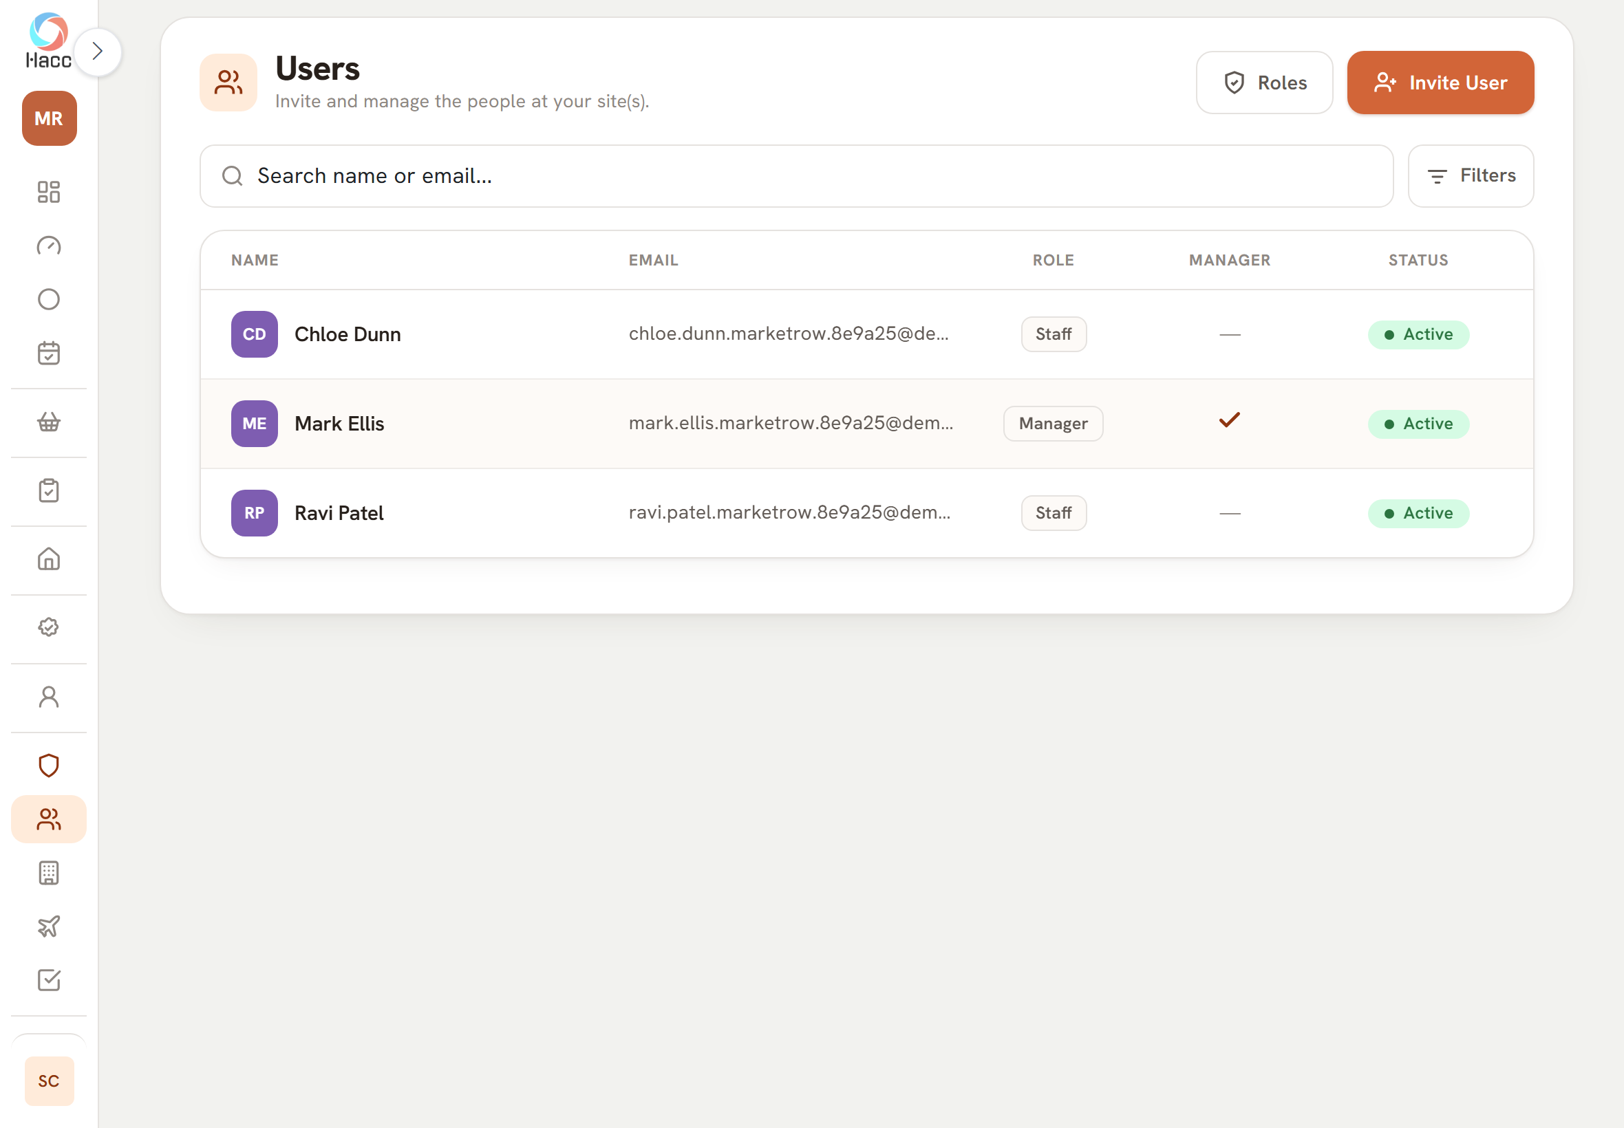
Task: Open the verified badge icon in sidebar
Action: pos(49,627)
